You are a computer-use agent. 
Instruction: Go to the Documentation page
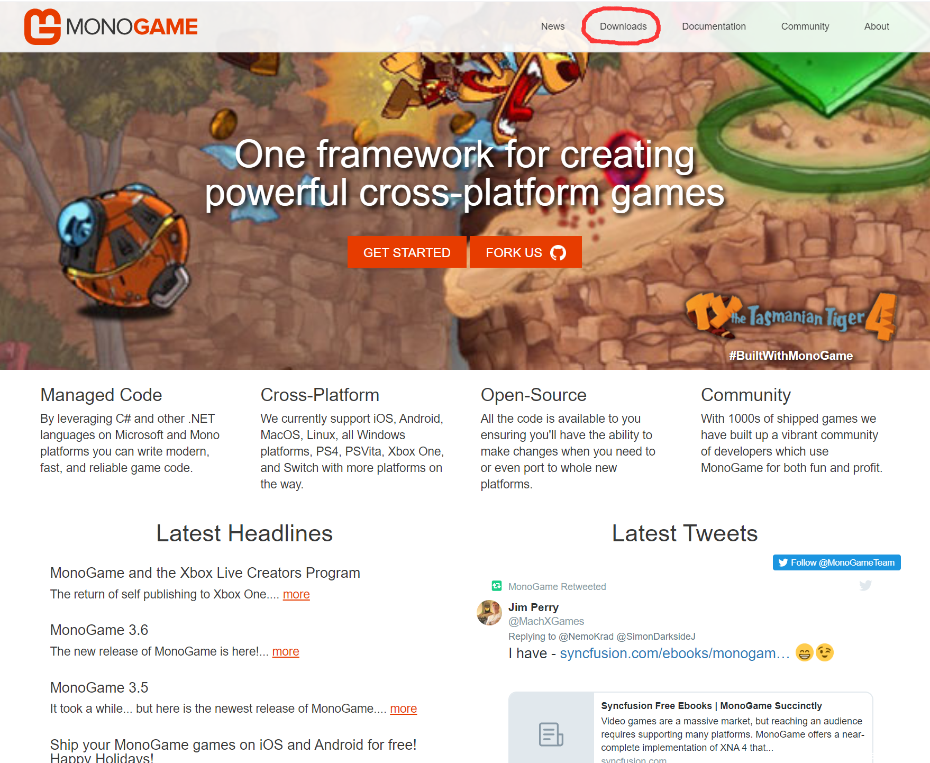(714, 26)
